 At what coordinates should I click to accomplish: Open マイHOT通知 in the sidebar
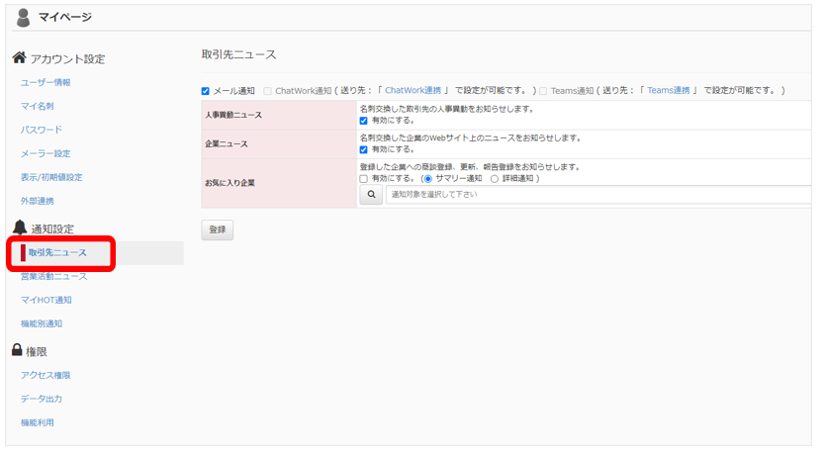pyautogui.click(x=46, y=301)
